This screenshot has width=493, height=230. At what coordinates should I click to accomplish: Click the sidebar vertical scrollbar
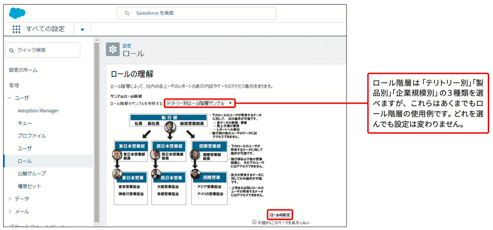97,132
